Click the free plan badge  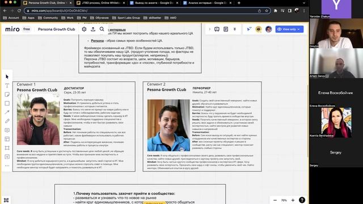tap(27, 29)
